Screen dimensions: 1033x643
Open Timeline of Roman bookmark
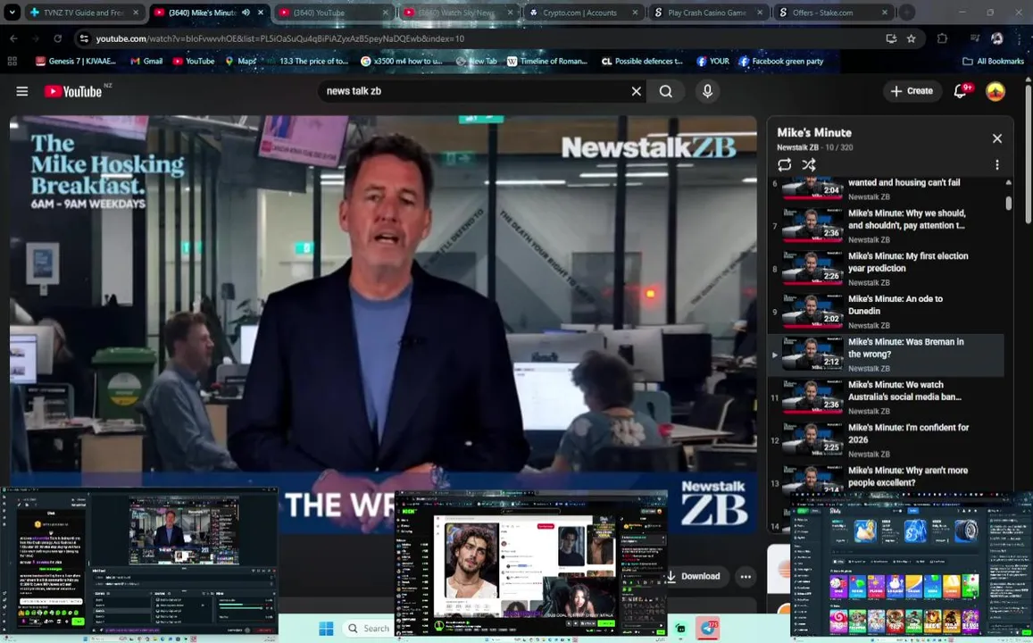pyautogui.click(x=547, y=61)
